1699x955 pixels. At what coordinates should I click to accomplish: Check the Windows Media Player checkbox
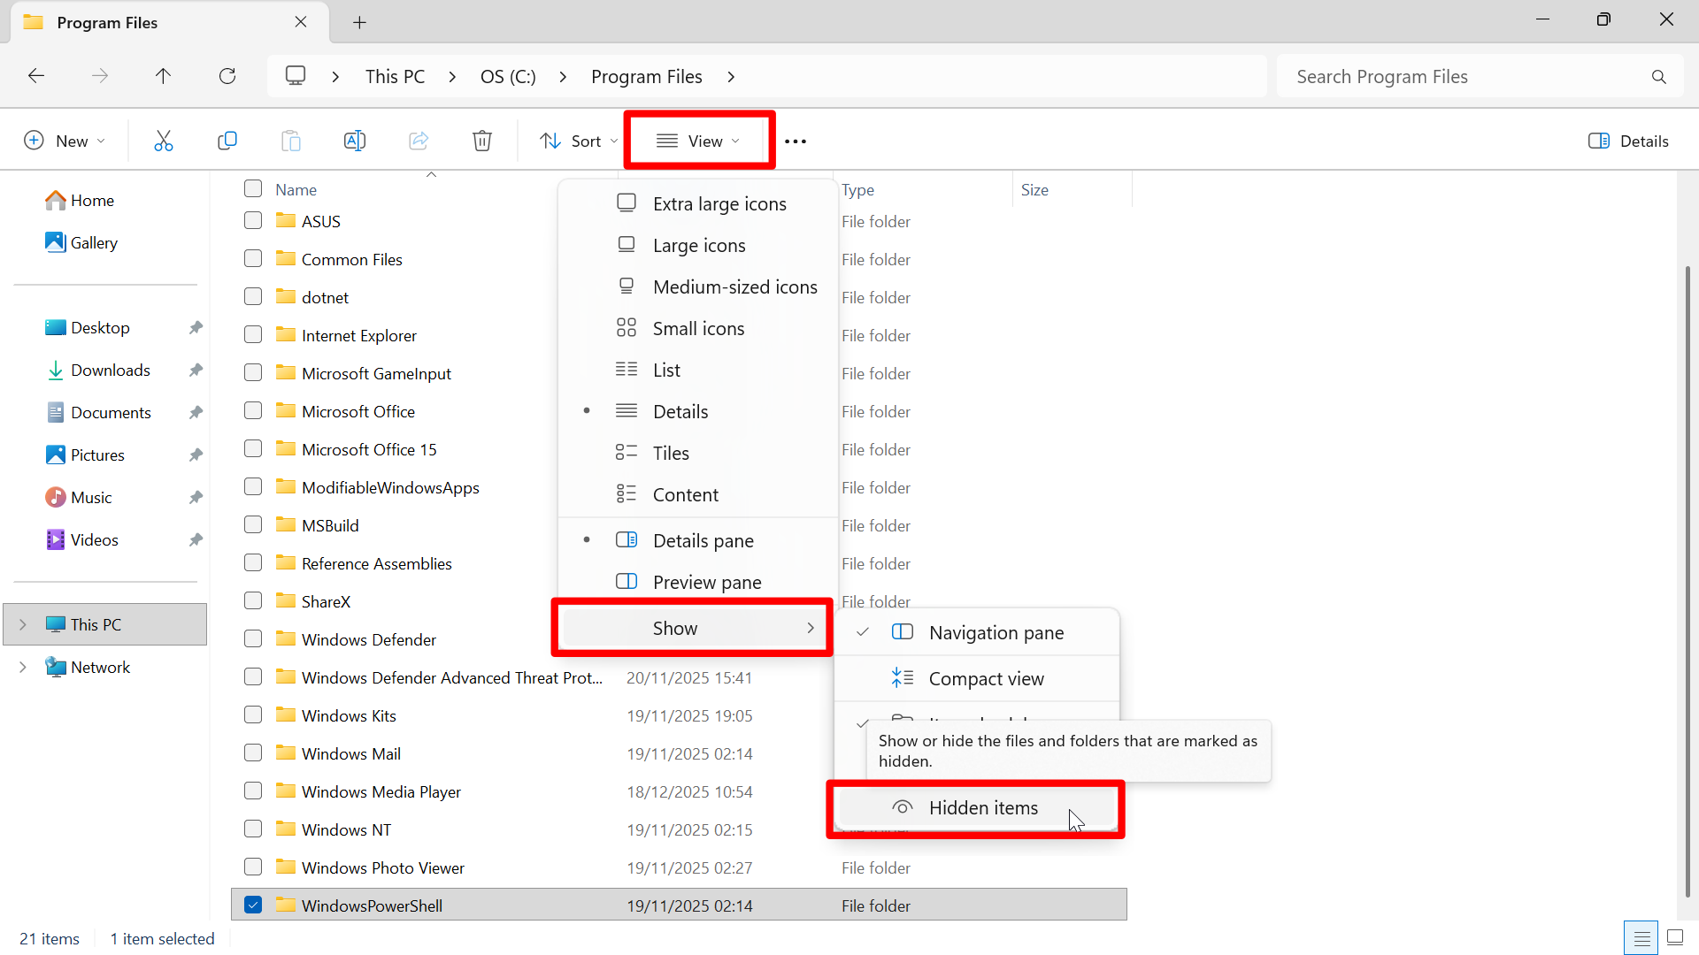pyautogui.click(x=252, y=791)
